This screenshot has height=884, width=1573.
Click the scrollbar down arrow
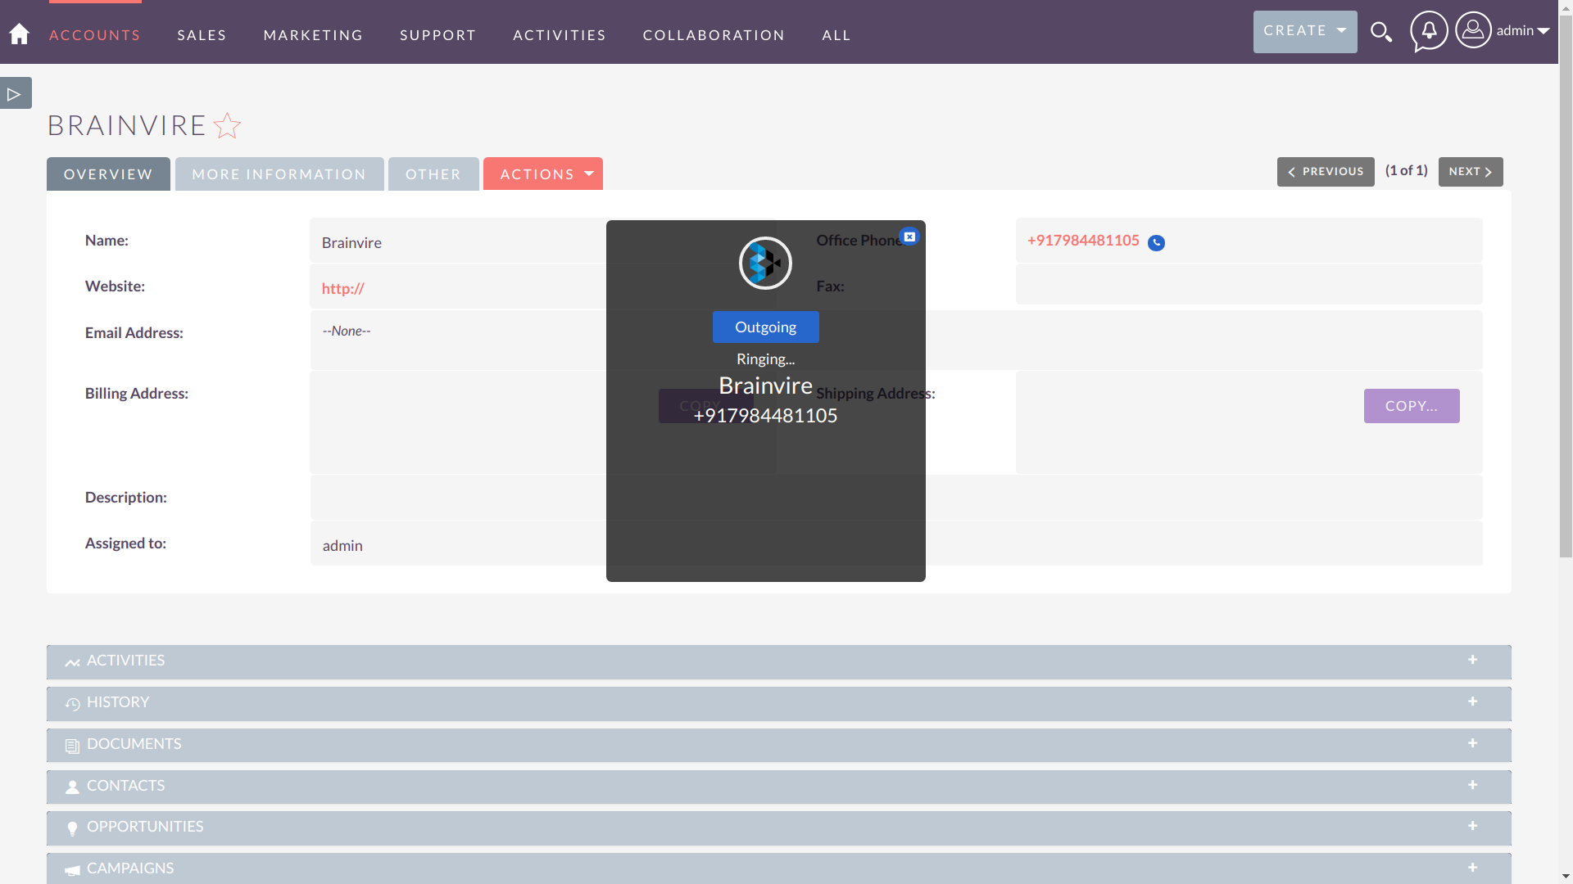tap(1566, 877)
